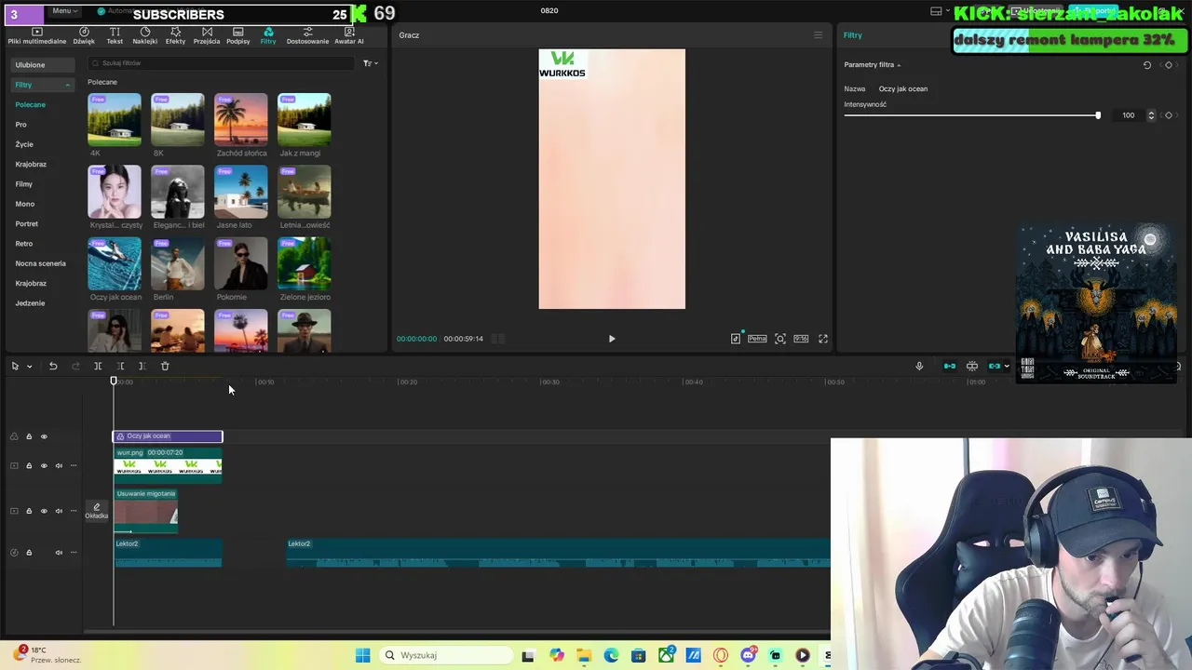The image size is (1192, 670).
Task: Open the Pełna preview quality selector
Action: (x=757, y=339)
